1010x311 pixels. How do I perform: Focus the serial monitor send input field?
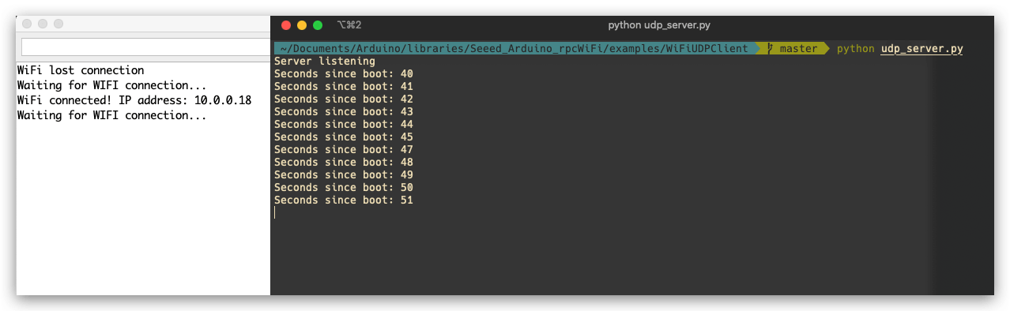click(145, 47)
